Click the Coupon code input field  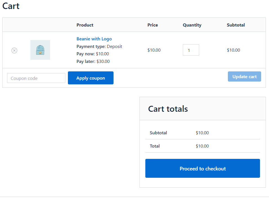[36, 78]
